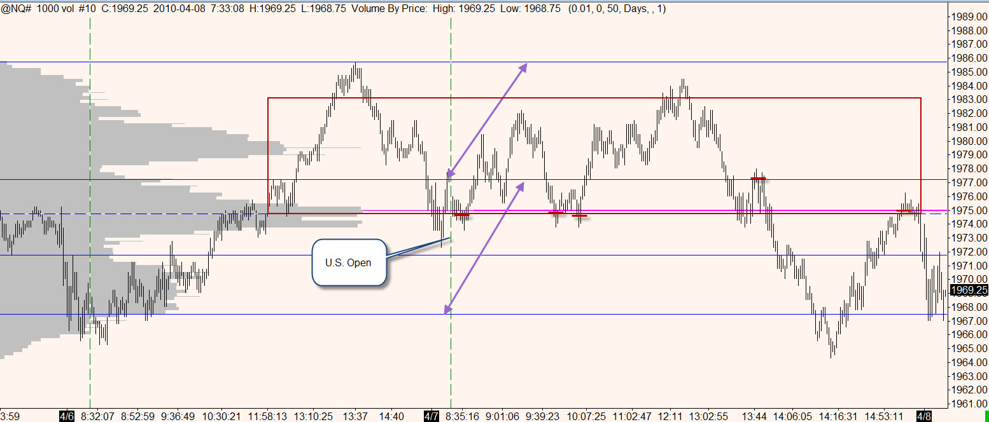Click the 9:39:23 time axis label
The height and width of the screenshot is (422, 989).
pyautogui.click(x=542, y=417)
